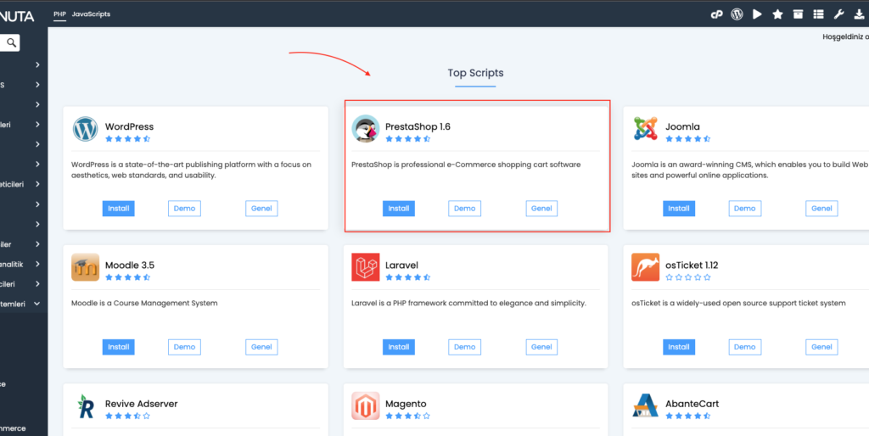
Task: Open the WordPress Demo button
Action: 184,209
